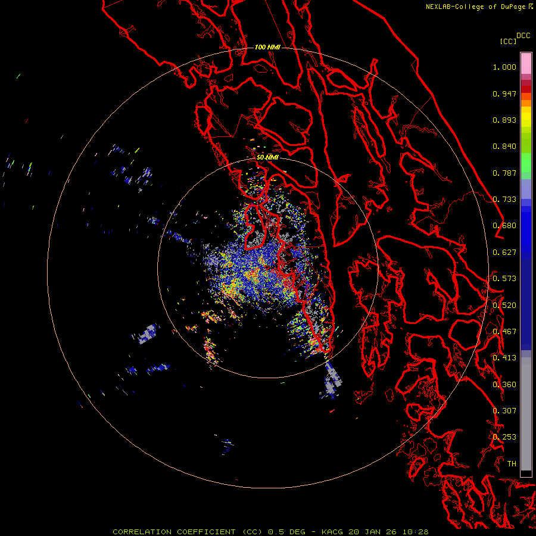Click the 1.000 value on the color scale
The height and width of the screenshot is (536, 536).
pos(504,67)
